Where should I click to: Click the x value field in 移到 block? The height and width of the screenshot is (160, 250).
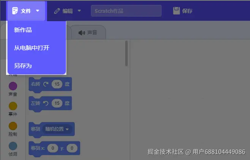(53, 148)
